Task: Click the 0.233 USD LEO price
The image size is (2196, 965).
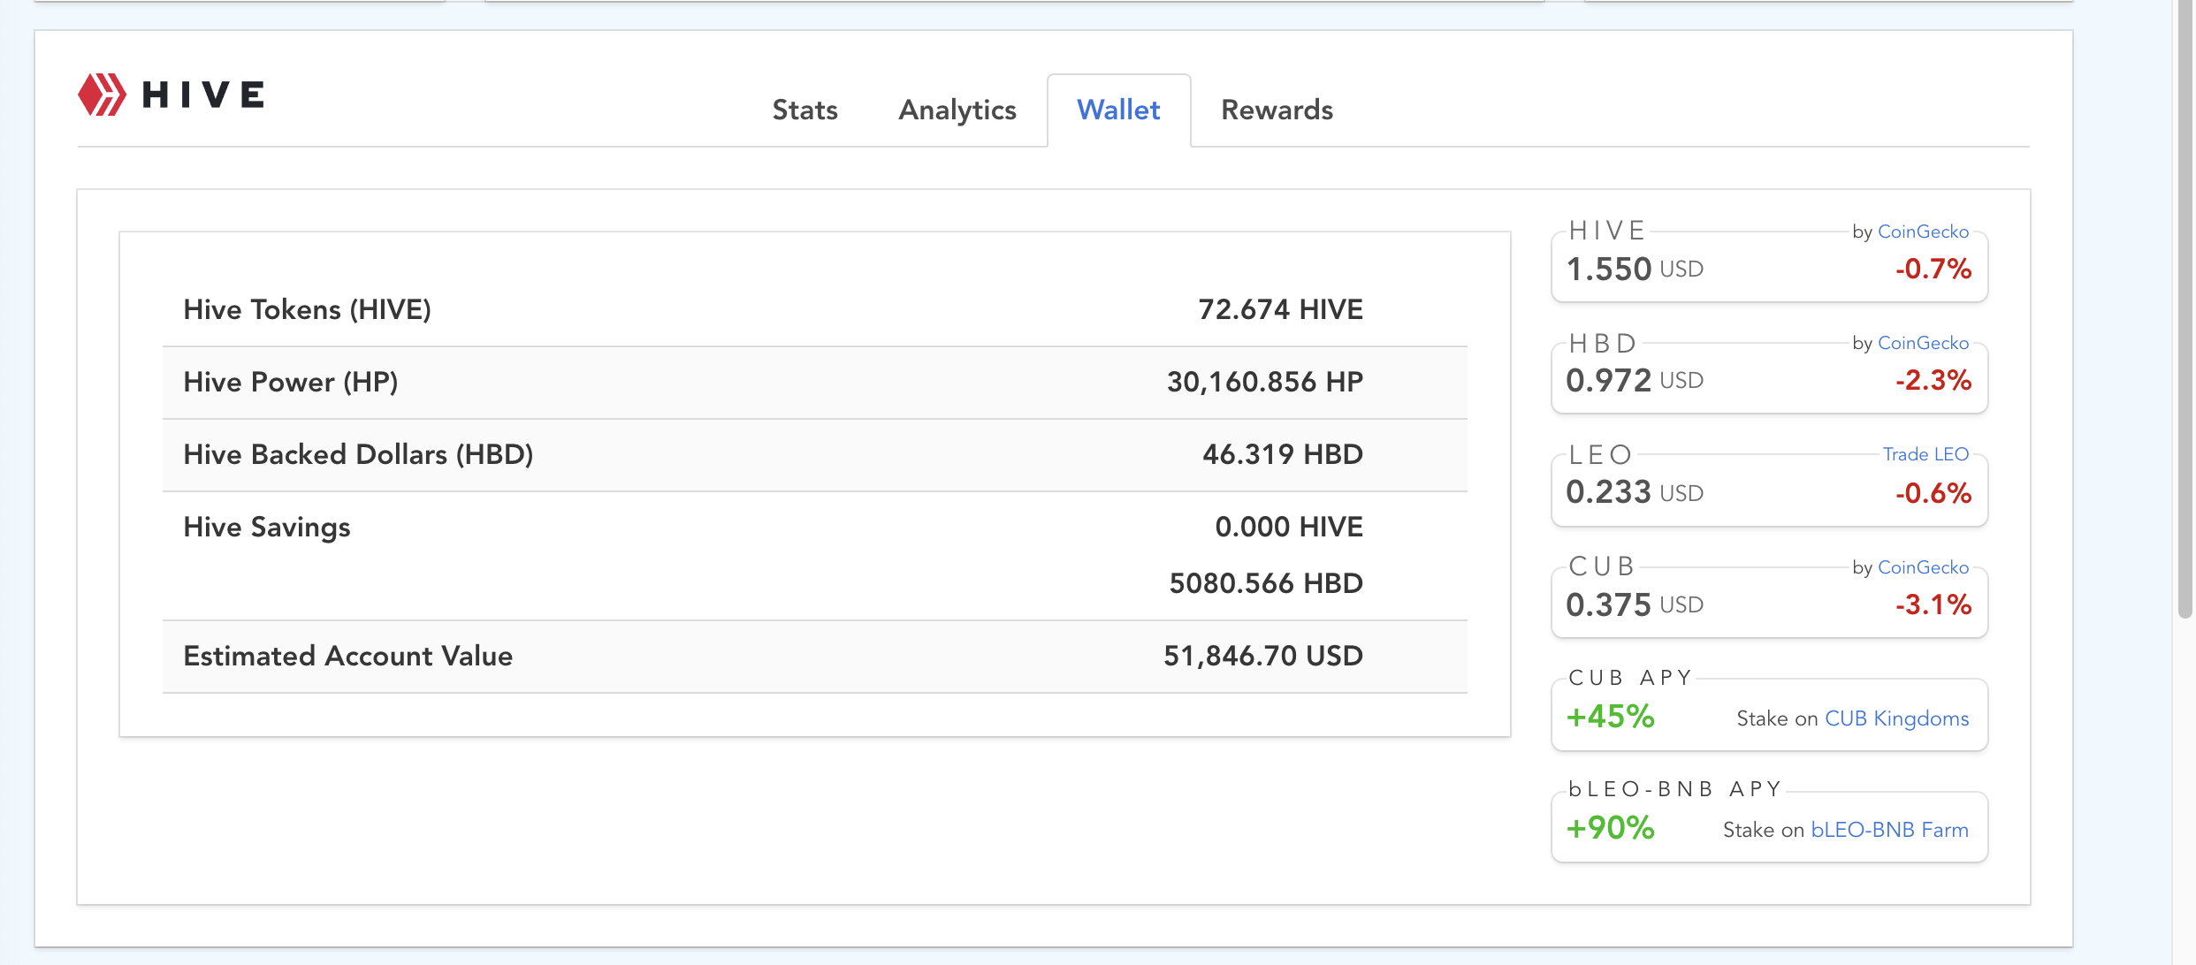Action: click(1634, 492)
